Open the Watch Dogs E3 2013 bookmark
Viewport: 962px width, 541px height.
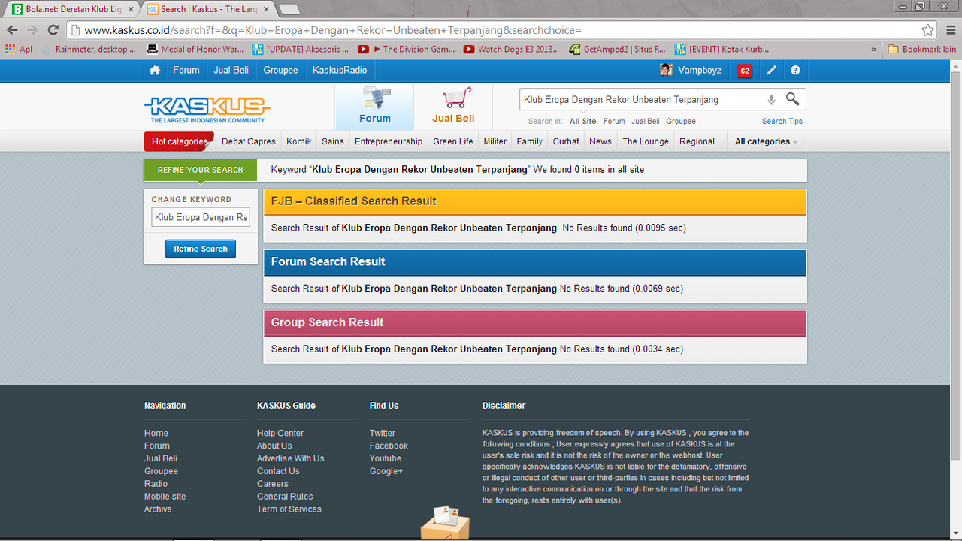point(511,49)
